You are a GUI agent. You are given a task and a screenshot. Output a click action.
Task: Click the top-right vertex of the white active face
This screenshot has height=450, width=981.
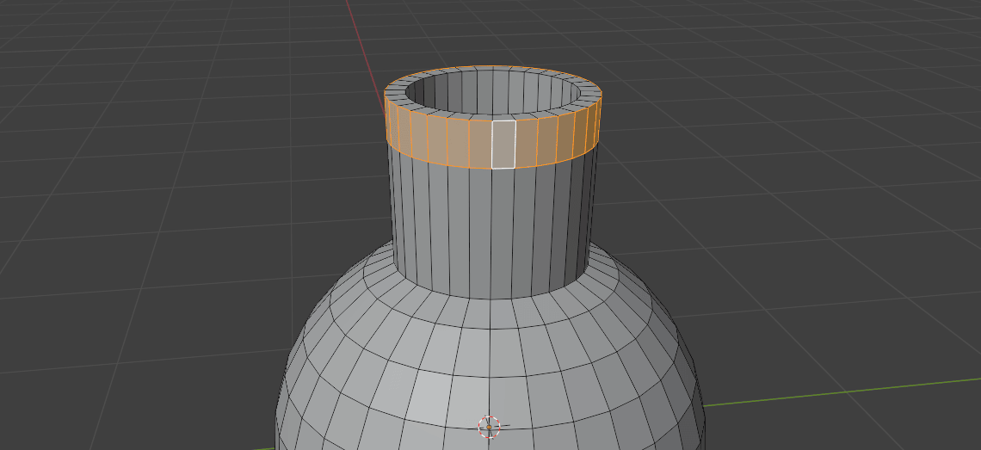pos(515,120)
